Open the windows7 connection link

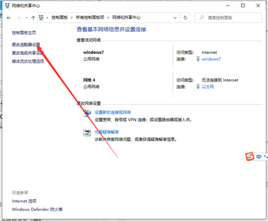(x=211, y=59)
